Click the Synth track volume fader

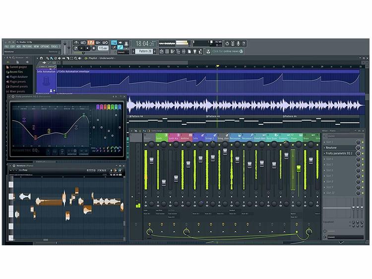click(x=164, y=183)
